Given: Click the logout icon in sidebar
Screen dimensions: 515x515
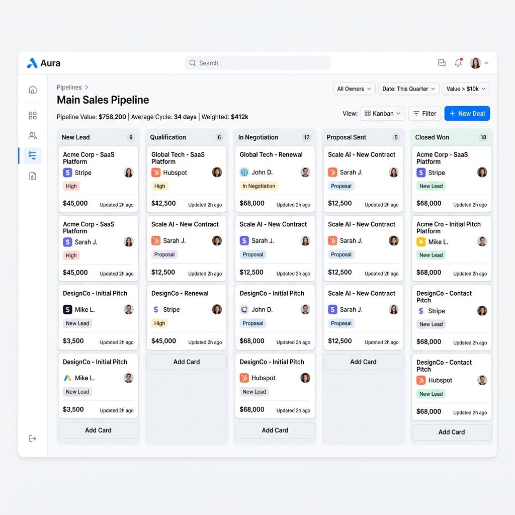Looking at the screenshot, I should (32, 439).
